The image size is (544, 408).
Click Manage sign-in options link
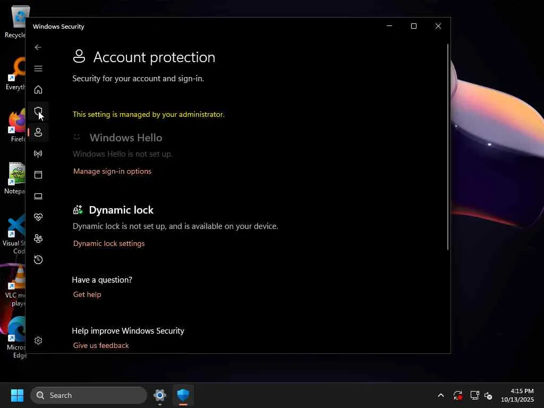coord(112,171)
